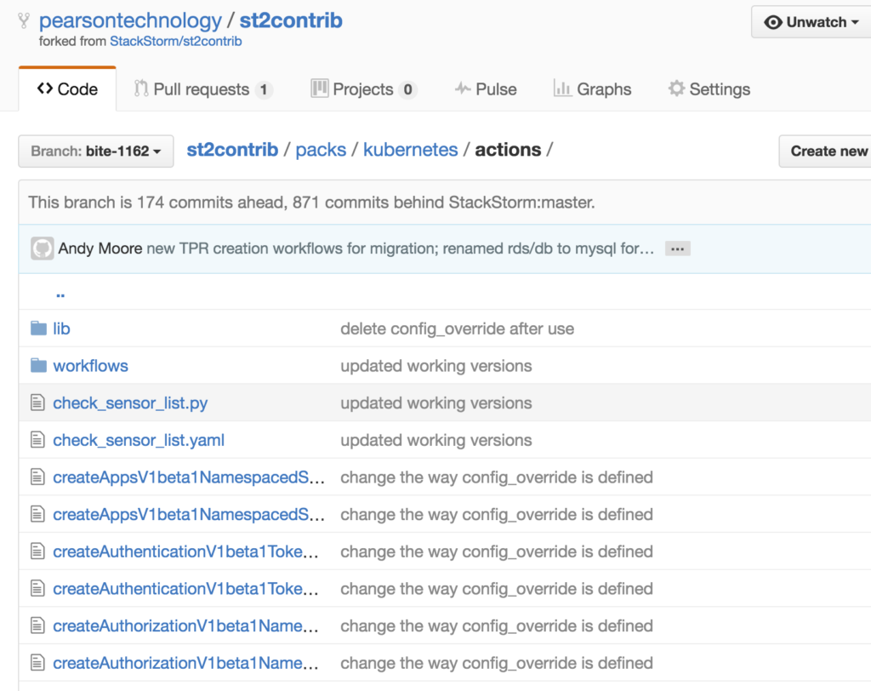Click the file icon next to check_sensor_list.py
This screenshot has height=691, width=871.
click(x=37, y=403)
